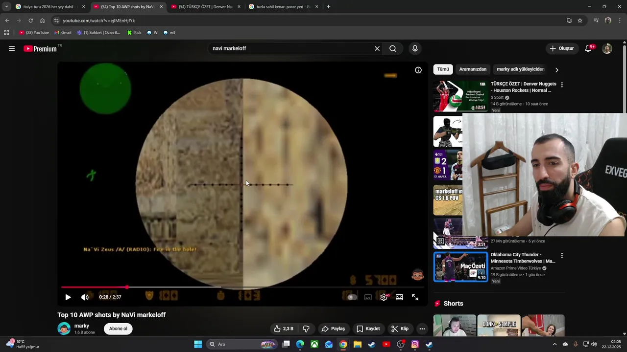Image resolution: width=627 pixels, height=352 pixels.
Task: Dislike the video
Action: pos(306,329)
